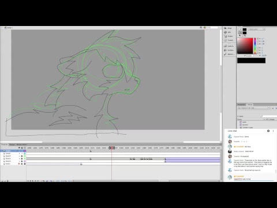
Task: Select the Saturation radio button
Action: point(258,41)
